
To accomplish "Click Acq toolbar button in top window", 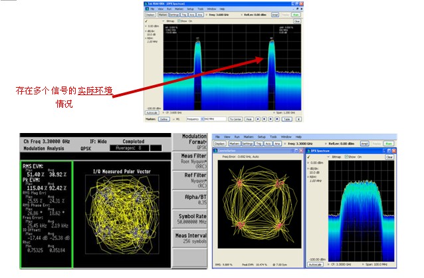I will click(x=192, y=15).
